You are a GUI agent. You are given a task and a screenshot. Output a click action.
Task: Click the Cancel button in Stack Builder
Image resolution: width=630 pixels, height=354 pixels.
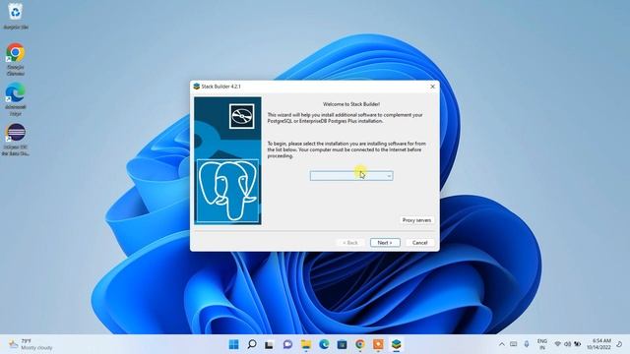click(x=420, y=243)
